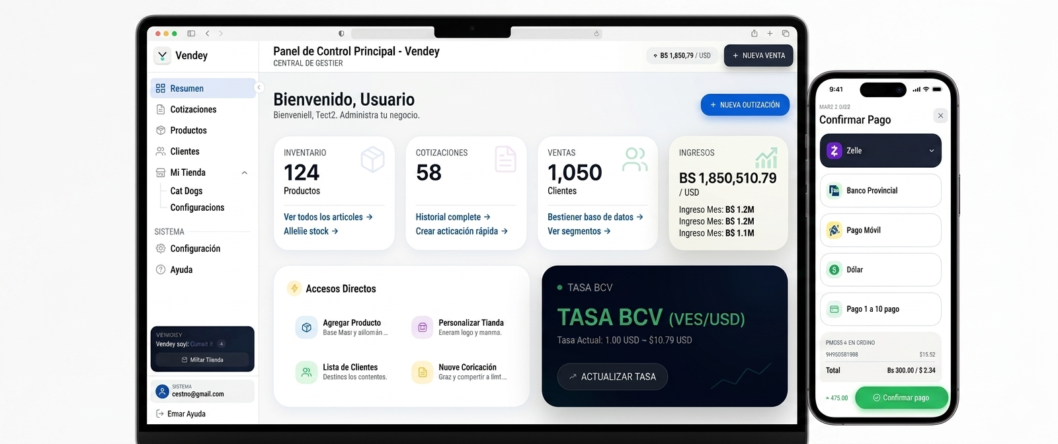Close Confirmar Pago sheet on phone
The image size is (1058, 444).
(940, 116)
